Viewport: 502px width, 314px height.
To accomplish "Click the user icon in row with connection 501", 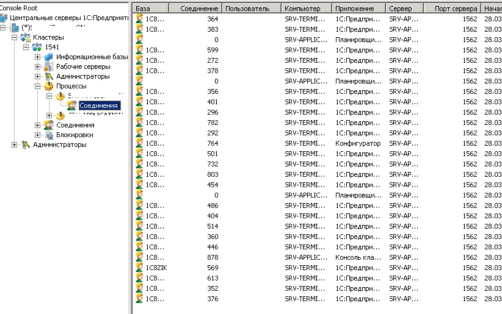I will click(x=139, y=154).
